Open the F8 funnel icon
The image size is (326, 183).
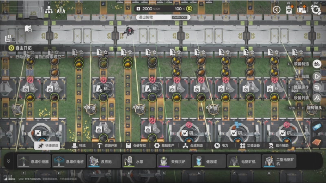click(x=289, y=9)
